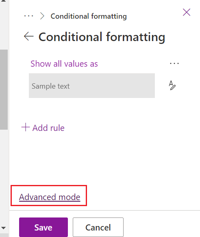This screenshot has height=237, width=200.
Task: Cancel the formatting changes
Action: point(98,227)
